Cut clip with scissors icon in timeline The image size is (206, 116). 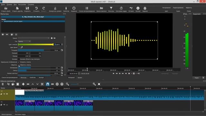(x=8, y=84)
